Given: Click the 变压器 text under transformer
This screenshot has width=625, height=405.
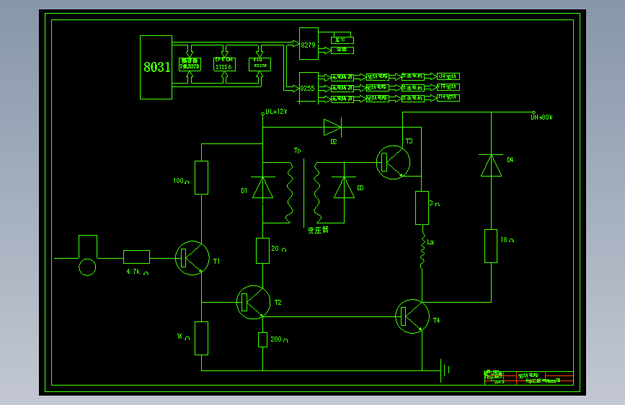Looking at the screenshot, I should [x=318, y=230].
